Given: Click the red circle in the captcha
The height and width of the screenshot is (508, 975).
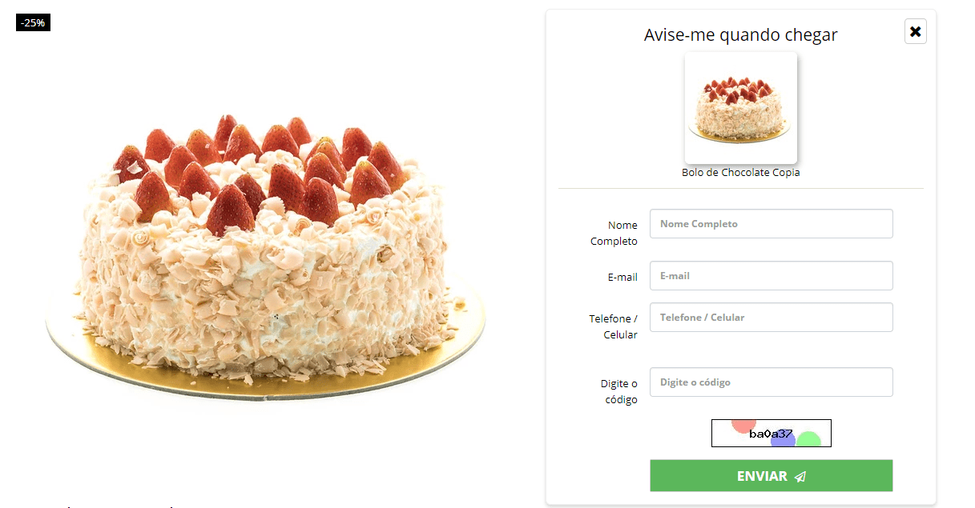Looking at the screenshot, I should [743, 426].
